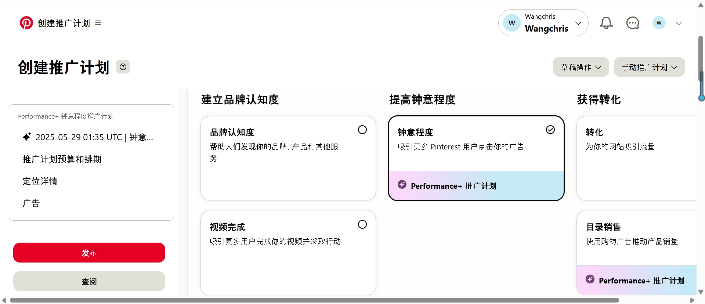This screenshot has height=304, width=705.
Task: Click the red 发布 button
Action: click(x=89, y=253)
